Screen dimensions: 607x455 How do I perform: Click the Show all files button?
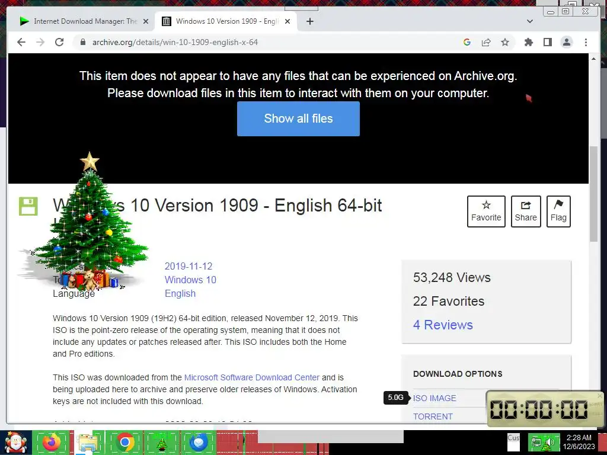[x=298, y=118]
